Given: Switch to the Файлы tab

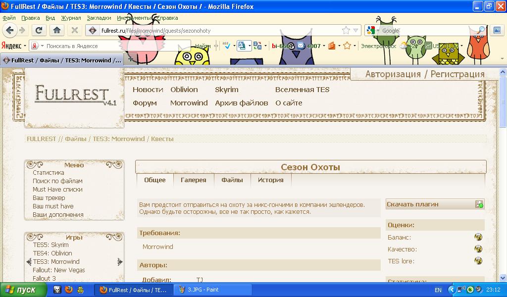Looking at the screenshot, I should coord(232,180).
